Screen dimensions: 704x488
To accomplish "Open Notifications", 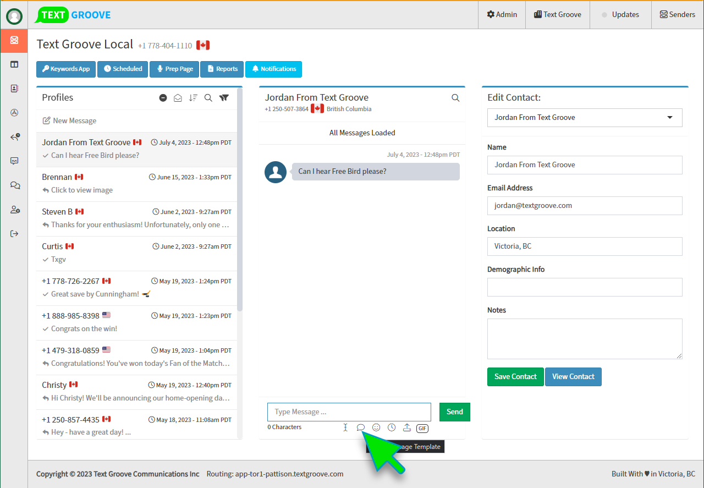I will 273,69.
